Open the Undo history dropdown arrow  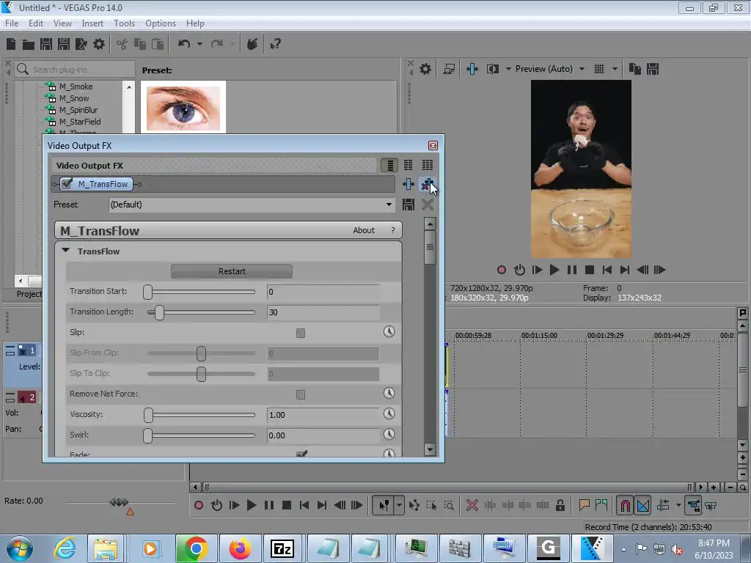[x=199, y=45]
